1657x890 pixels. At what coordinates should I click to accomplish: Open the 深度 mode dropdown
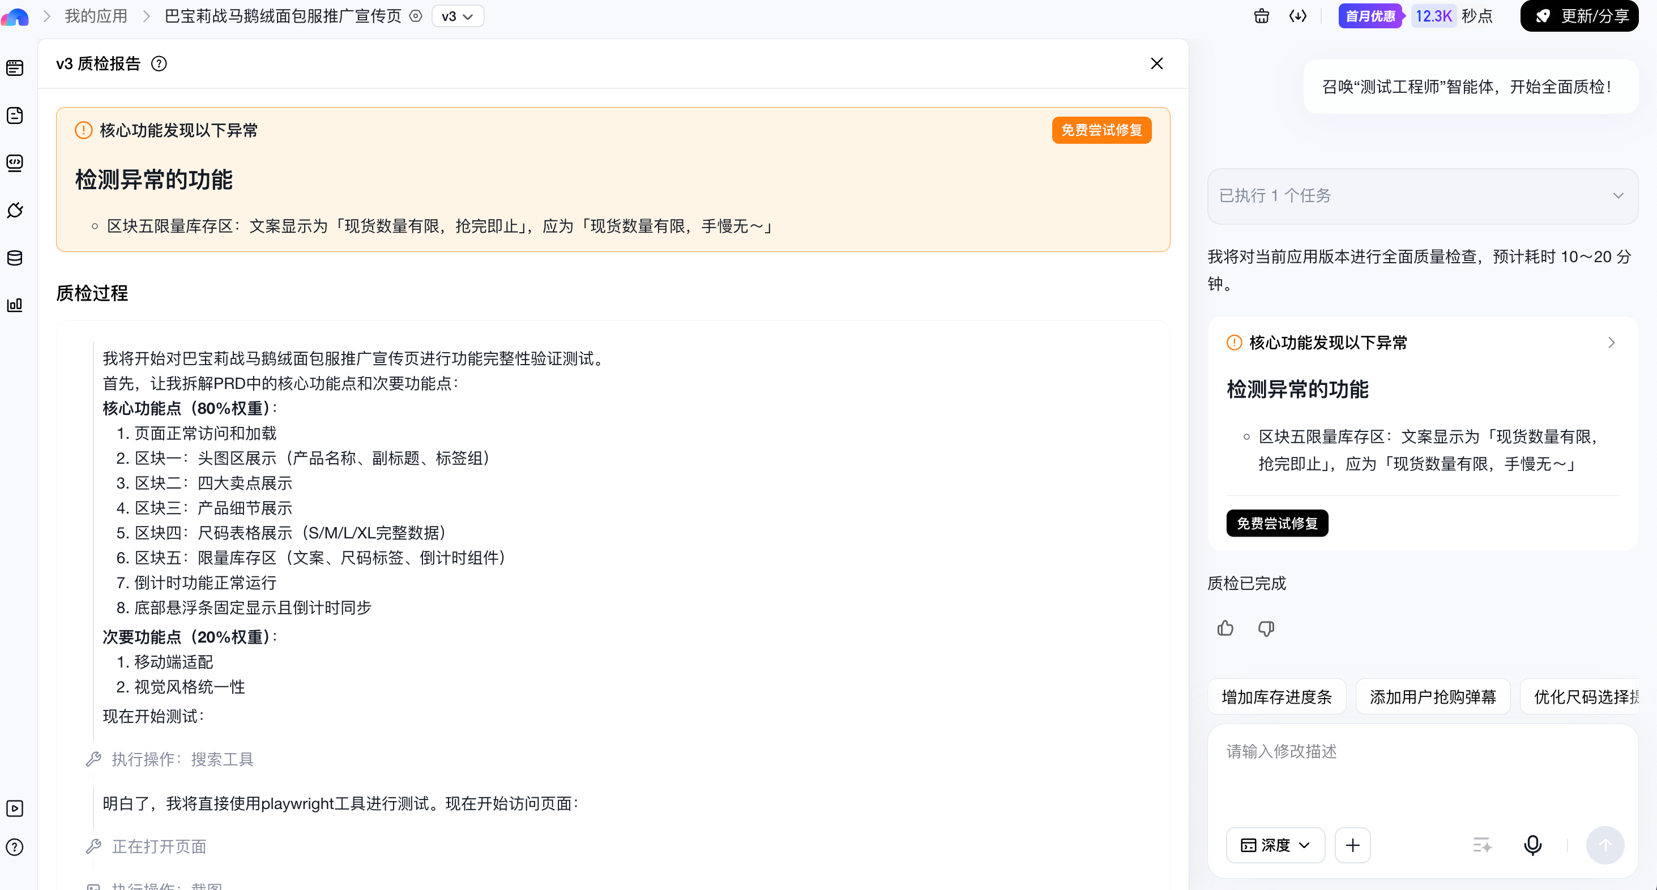(x=1275, y=845)
